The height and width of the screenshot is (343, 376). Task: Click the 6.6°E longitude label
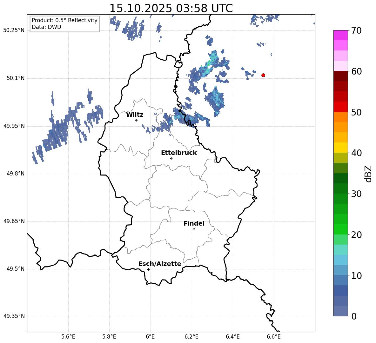274,337
